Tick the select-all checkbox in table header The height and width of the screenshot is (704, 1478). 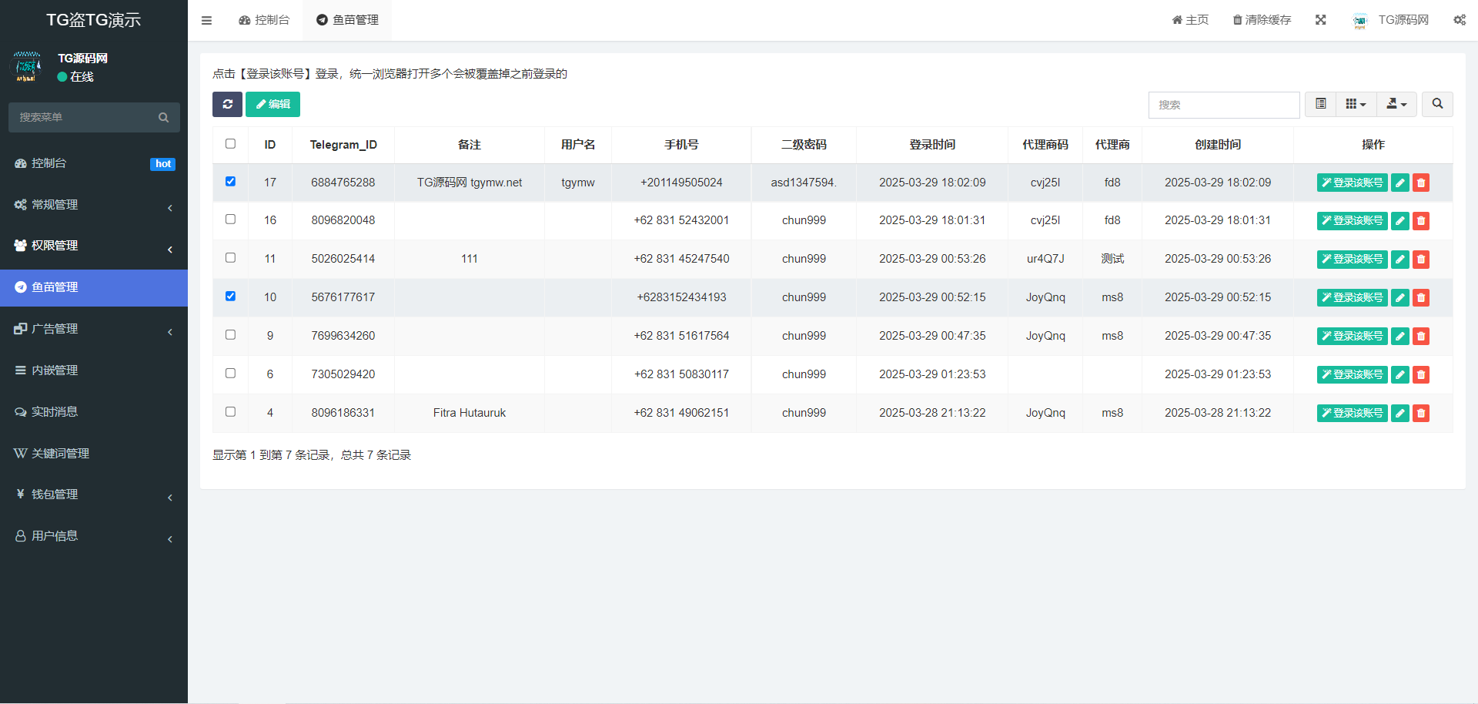point(230,144)
